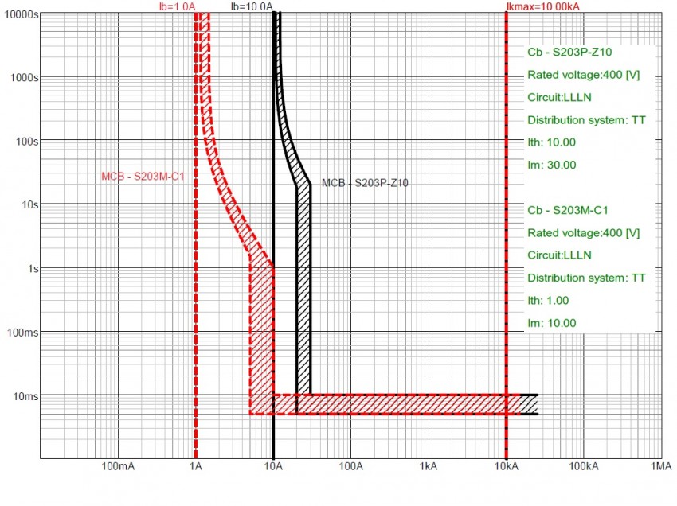Click the '10ms' time axis label
The image size is (677, 506).
[25, 396]
